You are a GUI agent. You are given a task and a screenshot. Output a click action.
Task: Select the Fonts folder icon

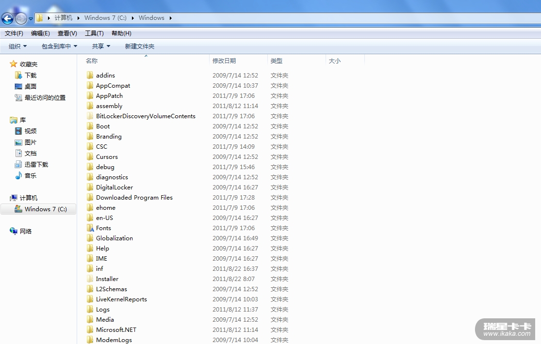point(90,228)
